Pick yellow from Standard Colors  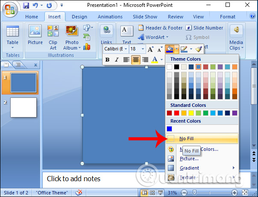(191, 113)
